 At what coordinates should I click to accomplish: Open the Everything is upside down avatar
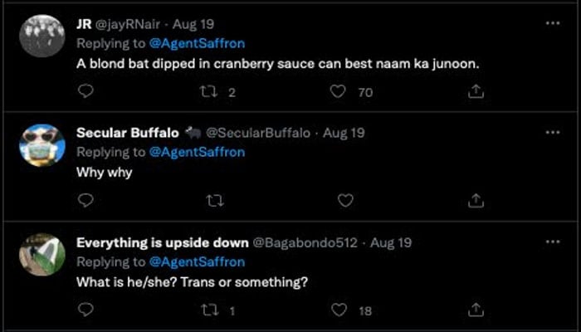click(x=41, y=256)
